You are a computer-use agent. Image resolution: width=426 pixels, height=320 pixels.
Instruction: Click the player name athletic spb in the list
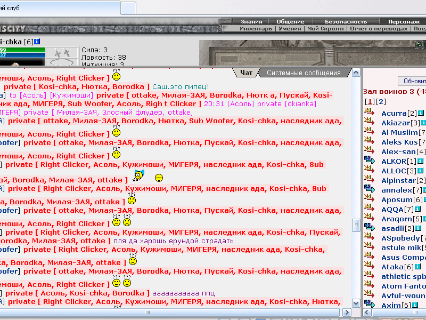[404, 276]
